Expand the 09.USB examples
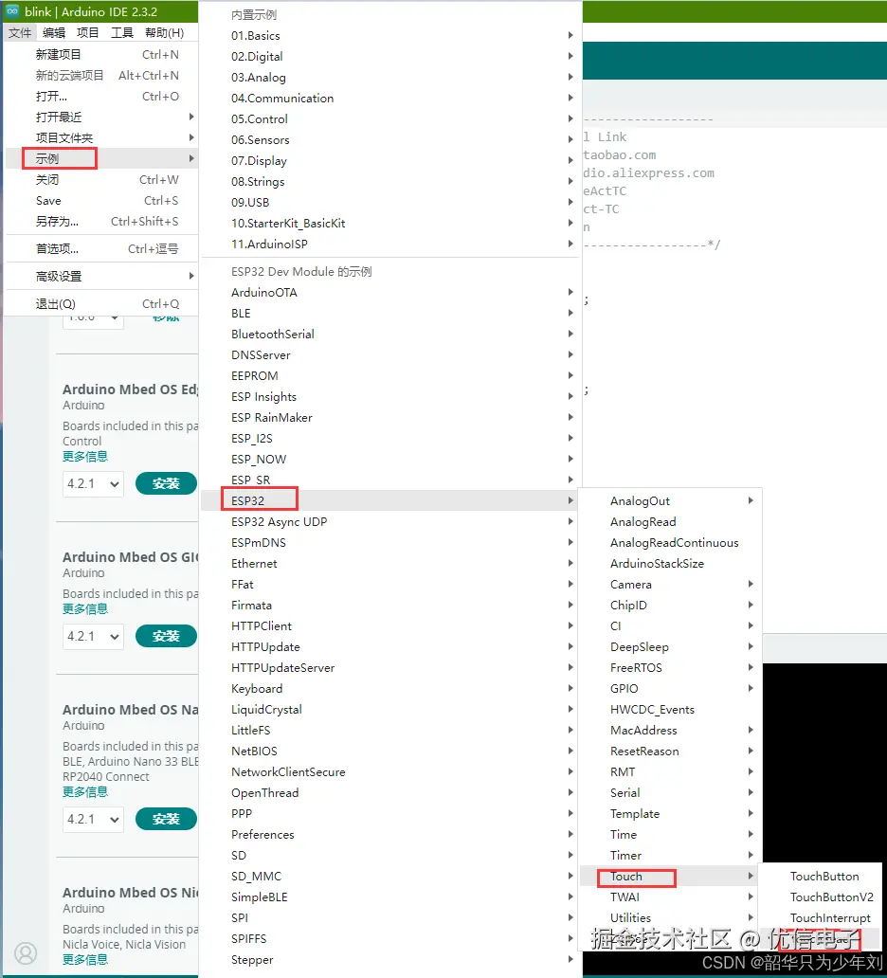887x978 pixels. [x=390, y=202]
